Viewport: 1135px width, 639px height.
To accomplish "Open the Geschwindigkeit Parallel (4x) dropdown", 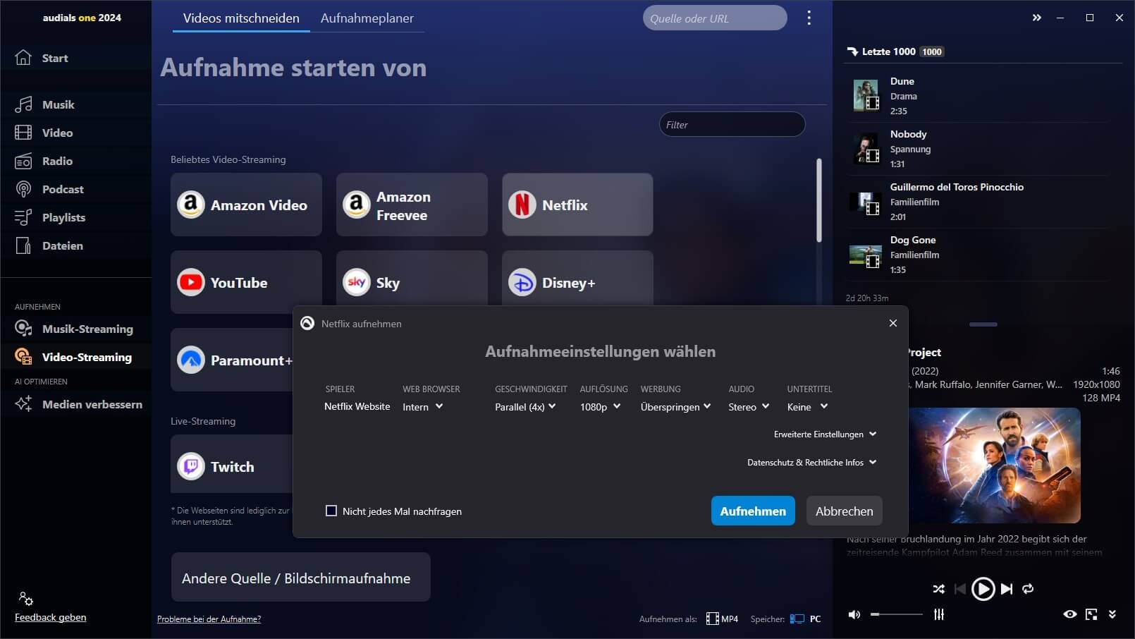I will point(525,407).
